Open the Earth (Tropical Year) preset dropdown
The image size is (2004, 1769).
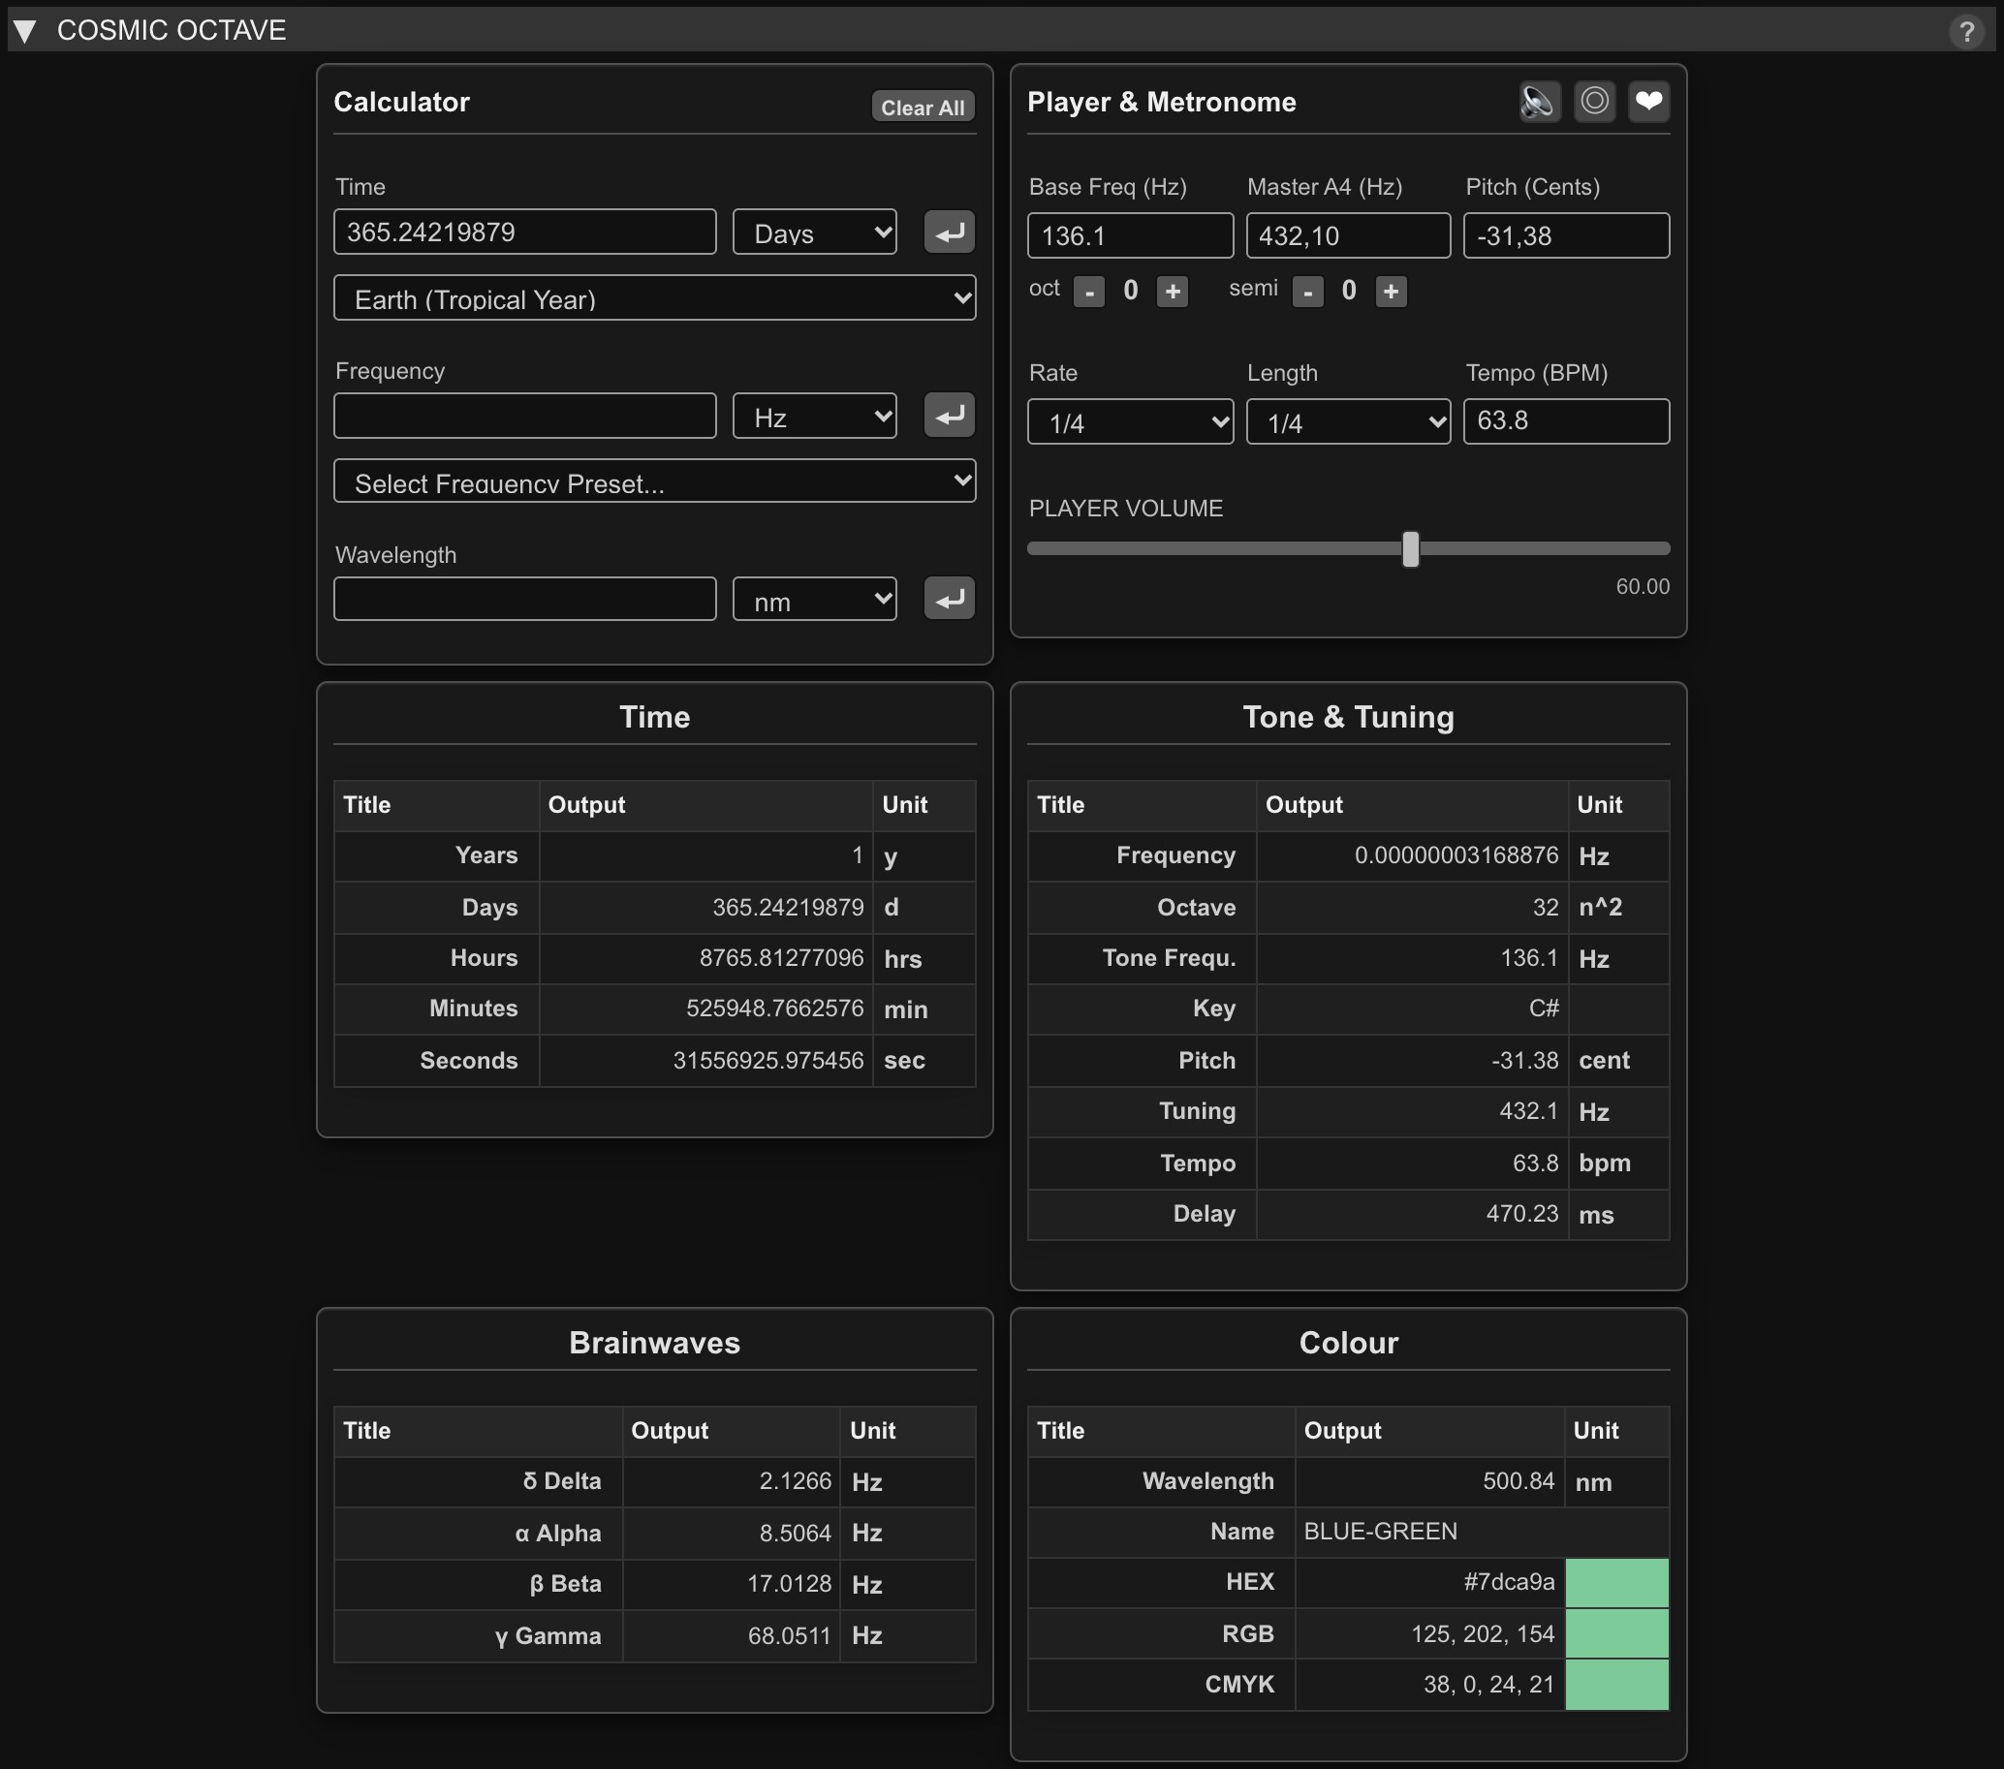[x=655, y=298]
